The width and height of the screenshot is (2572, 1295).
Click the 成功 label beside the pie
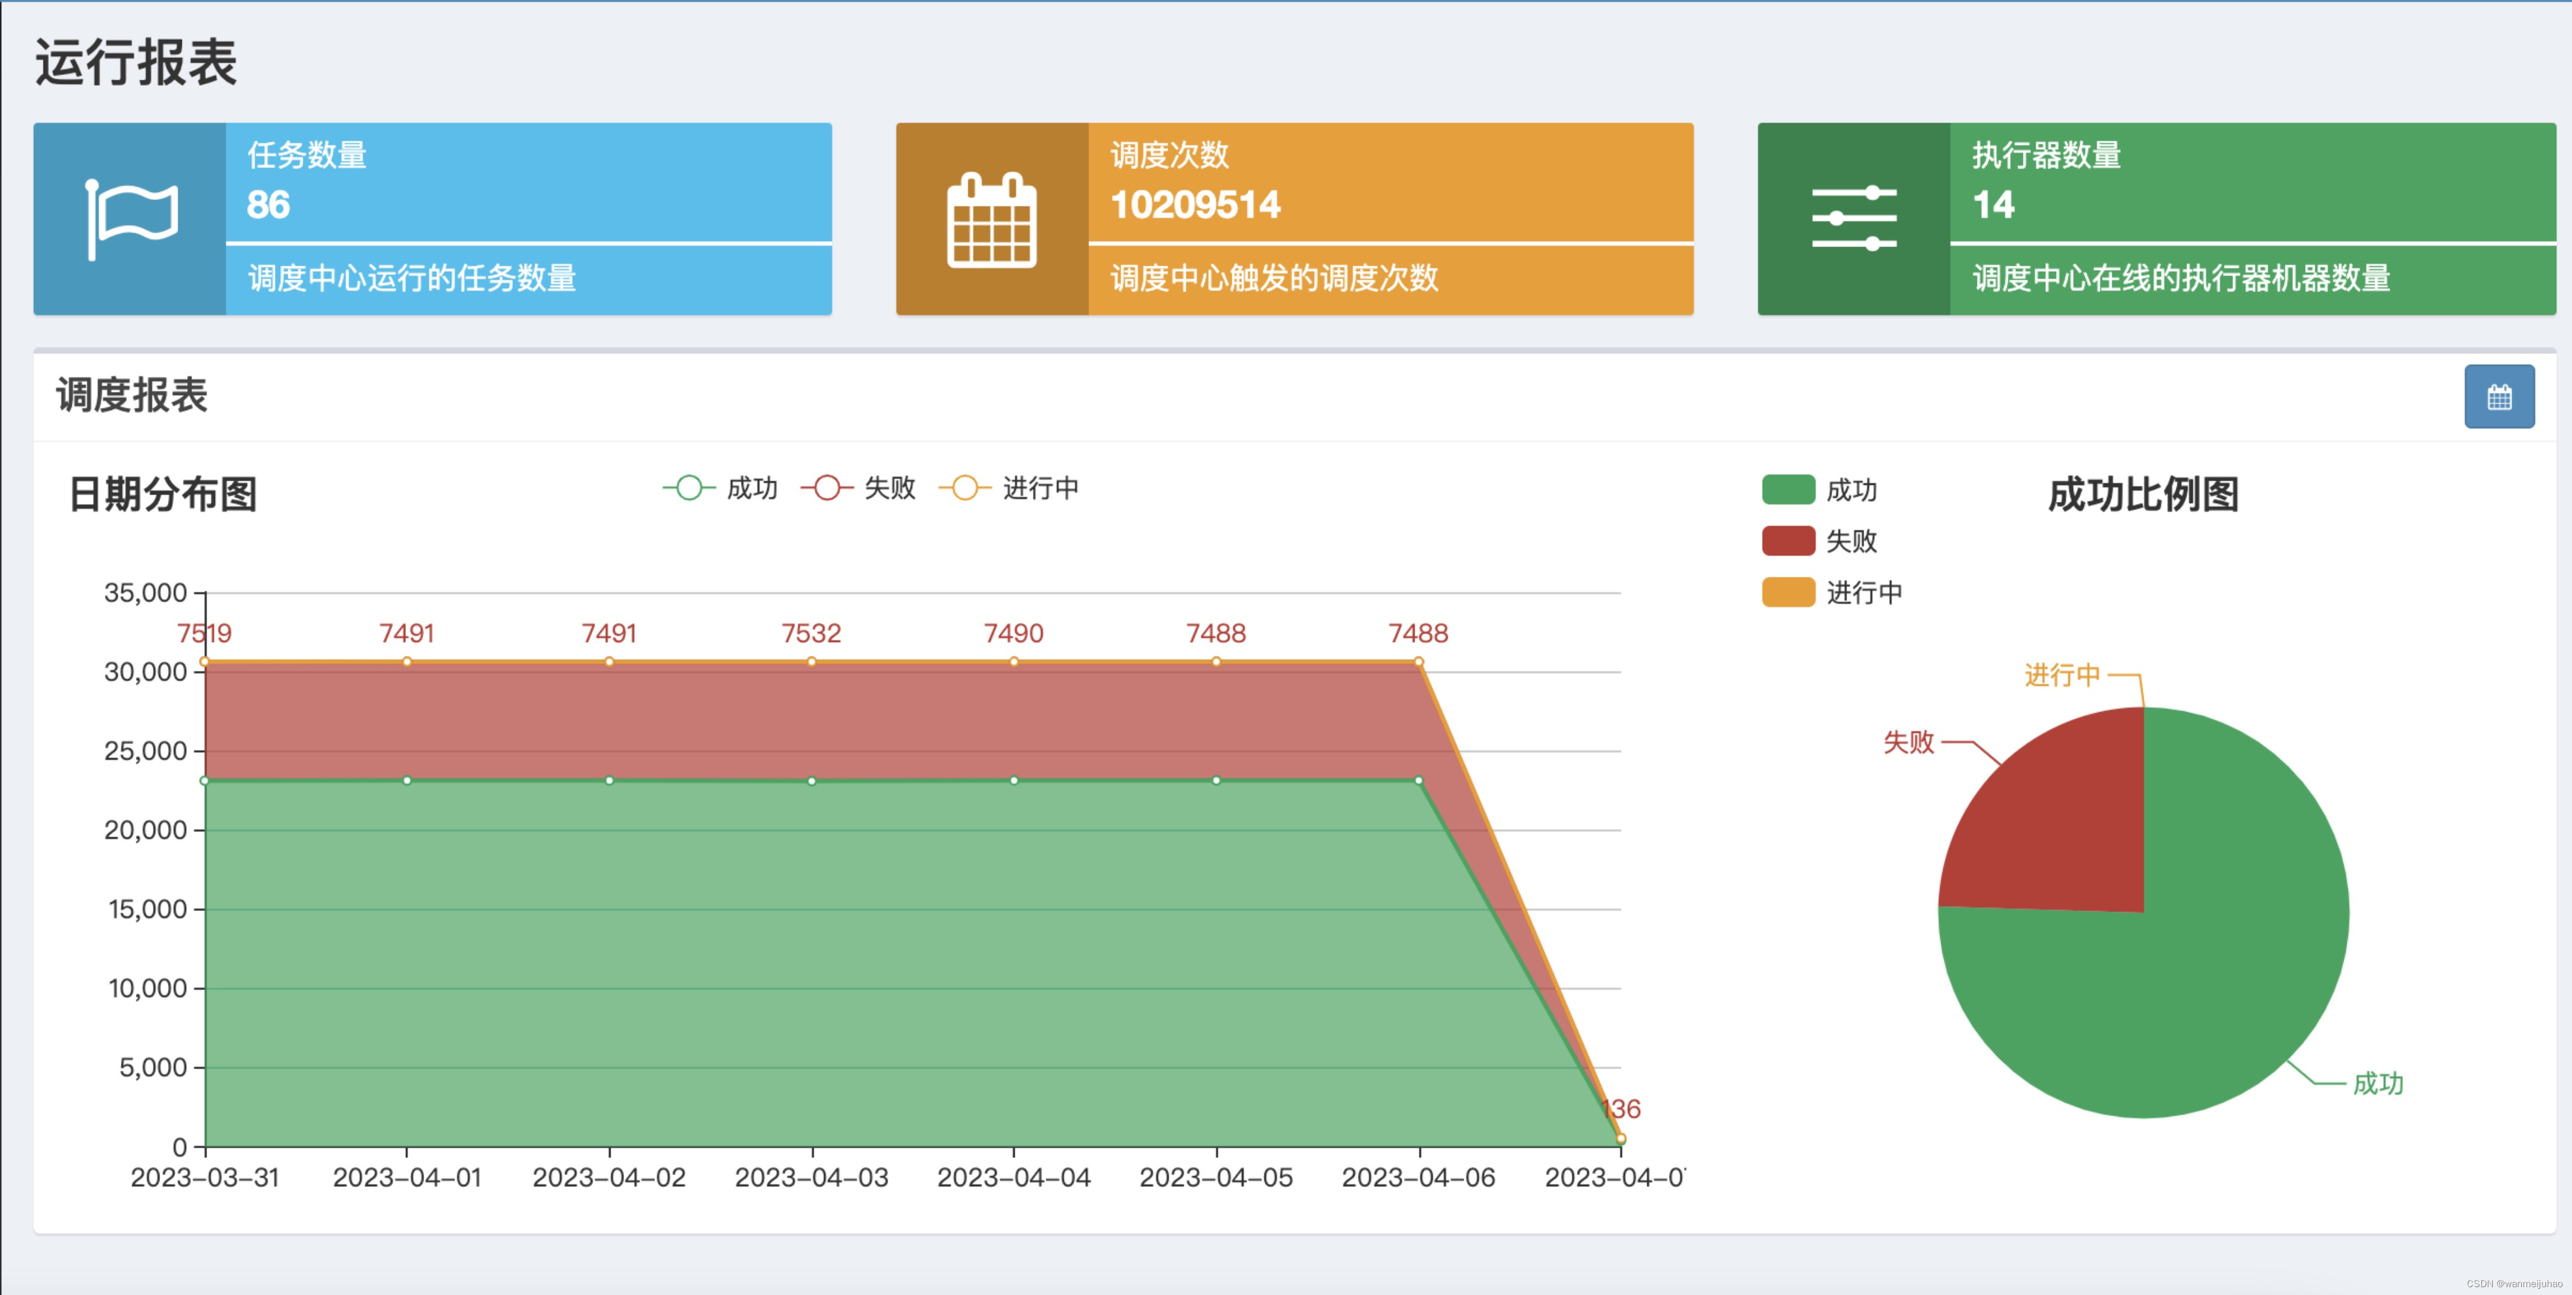coord(2378,1084)
